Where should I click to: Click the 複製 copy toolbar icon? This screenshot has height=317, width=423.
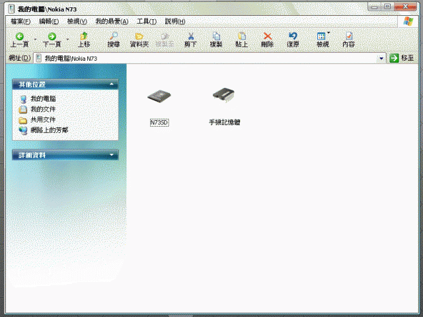coord(216,36)
